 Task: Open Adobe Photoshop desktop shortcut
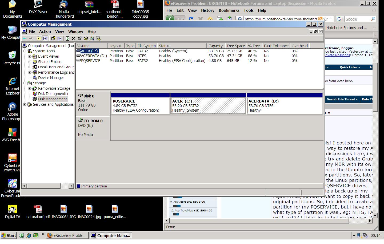[x=11, y=112]
